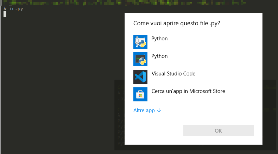
Task: Select the first Python label in list
Action: tap(159, 39)
